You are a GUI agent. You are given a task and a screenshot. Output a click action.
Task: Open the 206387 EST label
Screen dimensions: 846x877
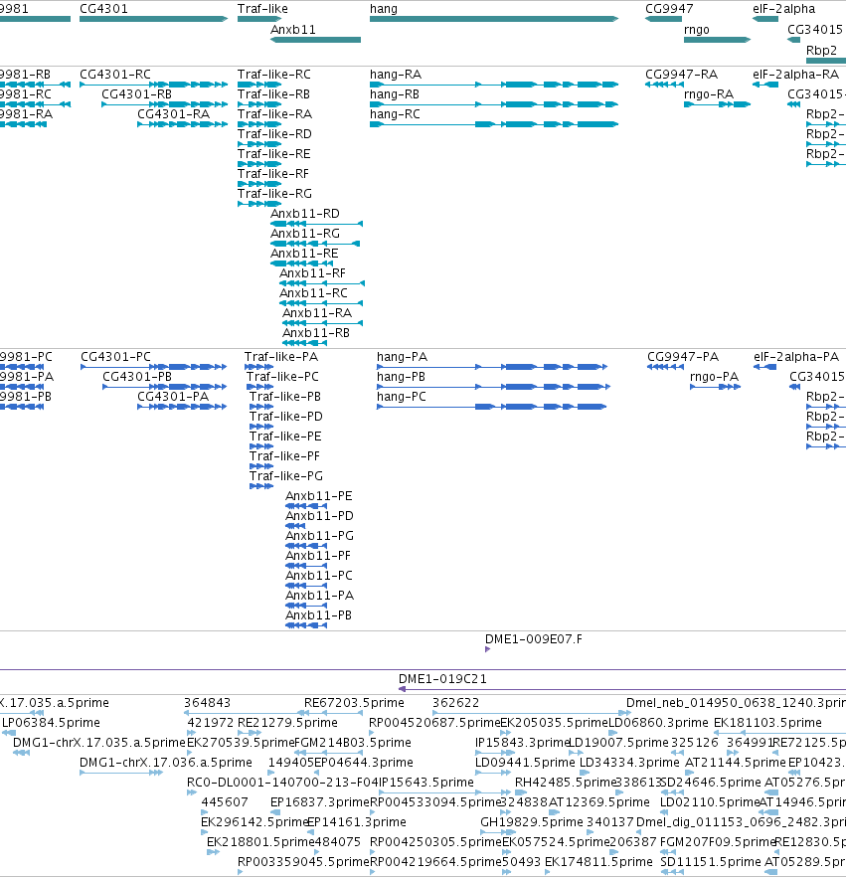coord(633,842)
